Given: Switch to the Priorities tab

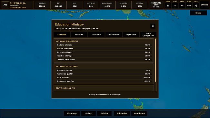Looking at the screenshot, I should (x=79, y=34).
